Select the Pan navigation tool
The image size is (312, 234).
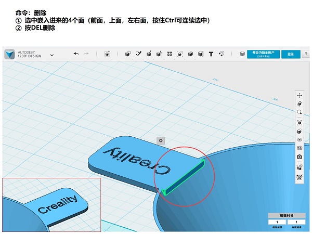[x=300, y=95]
